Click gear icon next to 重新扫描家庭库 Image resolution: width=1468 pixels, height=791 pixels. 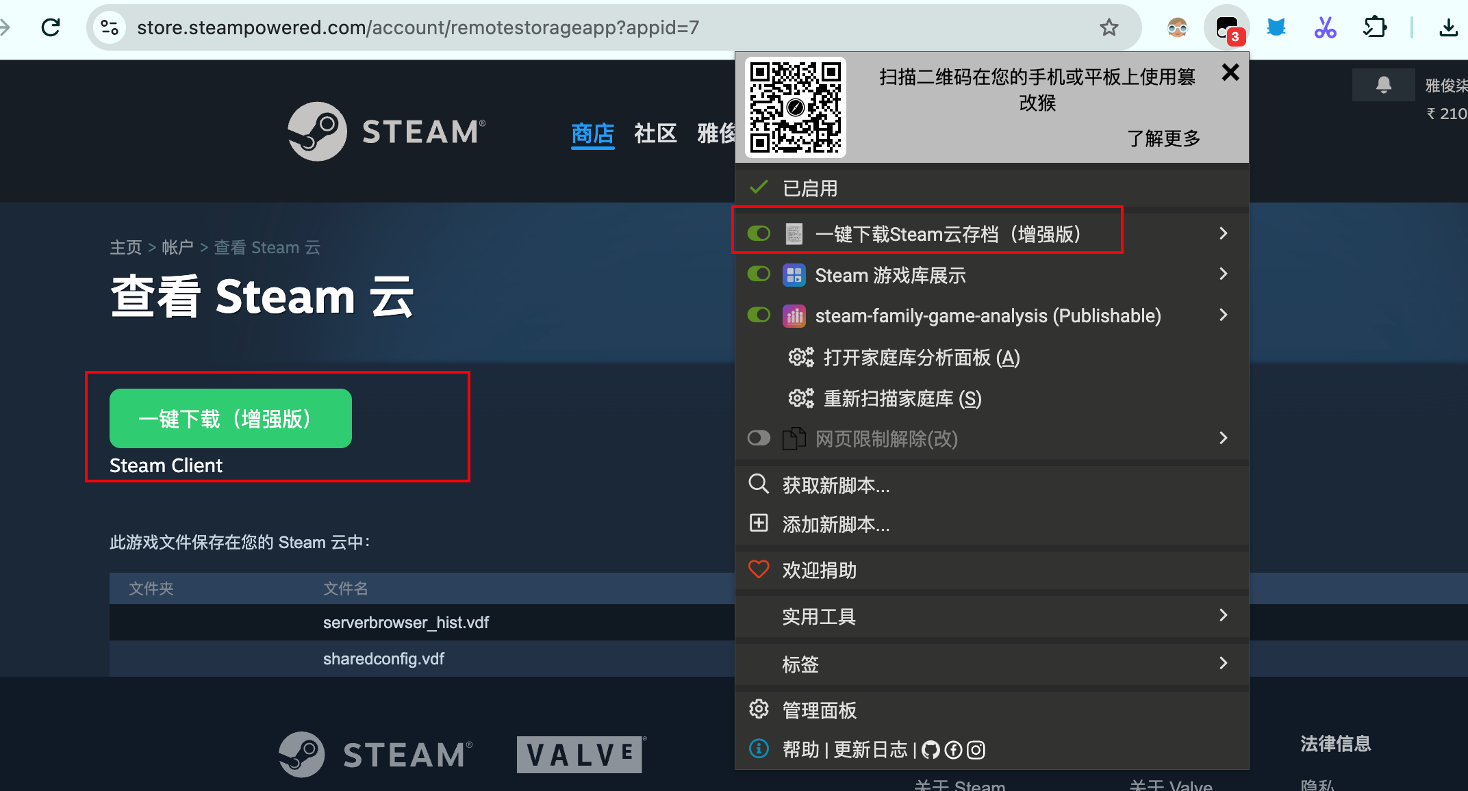click(x=800, y=398)
